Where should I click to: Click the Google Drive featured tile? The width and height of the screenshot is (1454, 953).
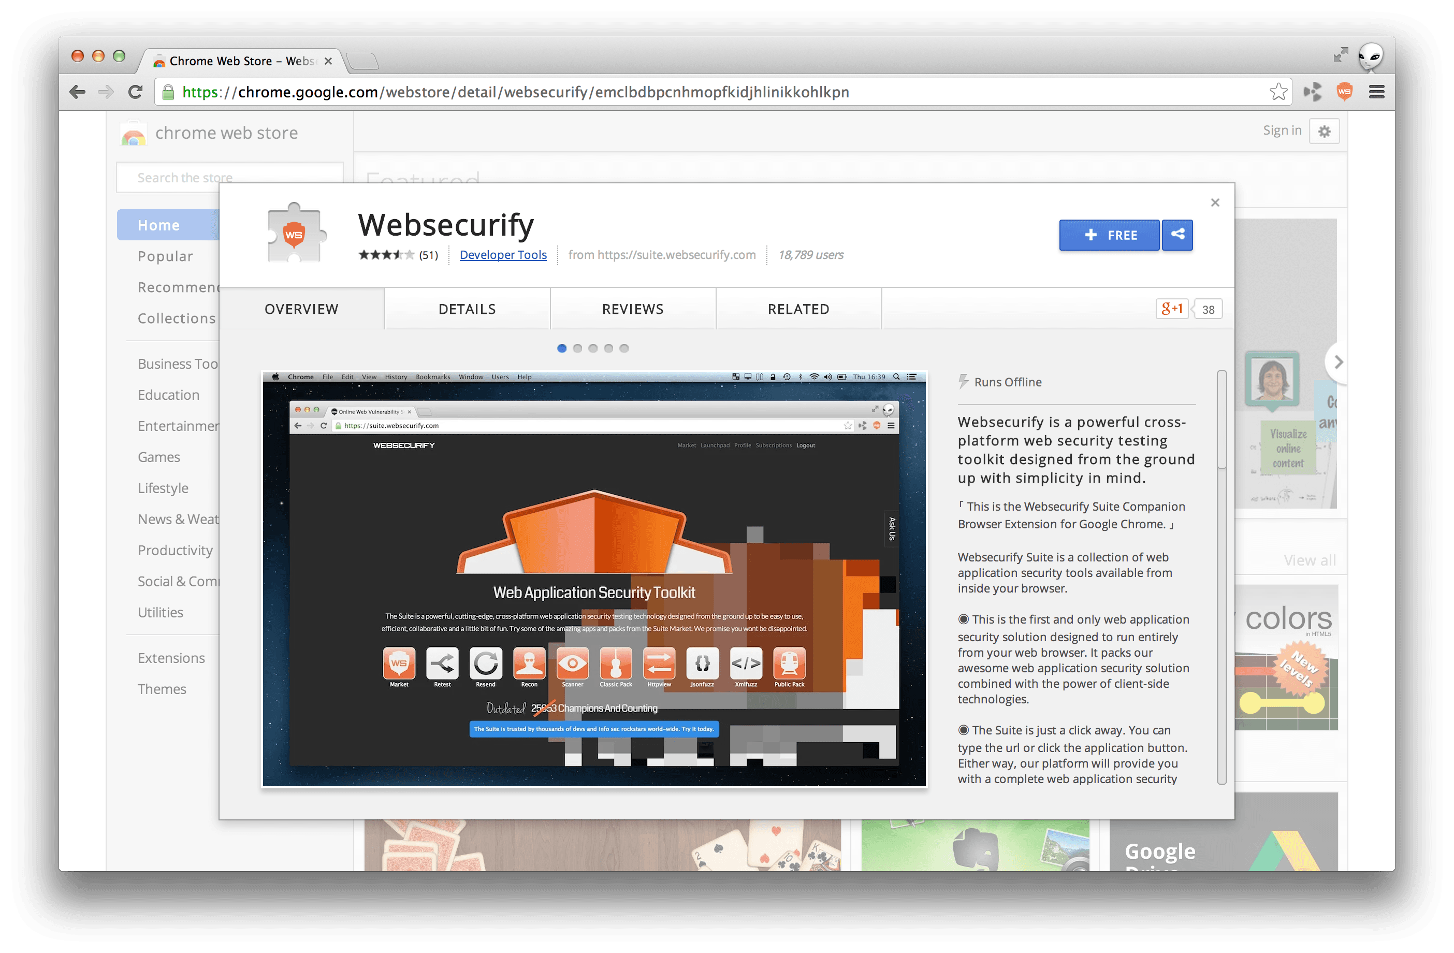[1224, 832]
